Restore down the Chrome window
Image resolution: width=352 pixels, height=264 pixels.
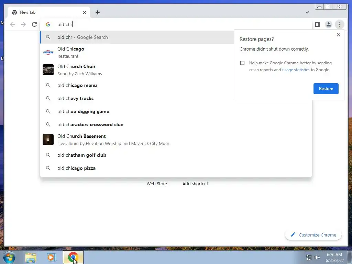pyautogui.click(x=328, y=7)
